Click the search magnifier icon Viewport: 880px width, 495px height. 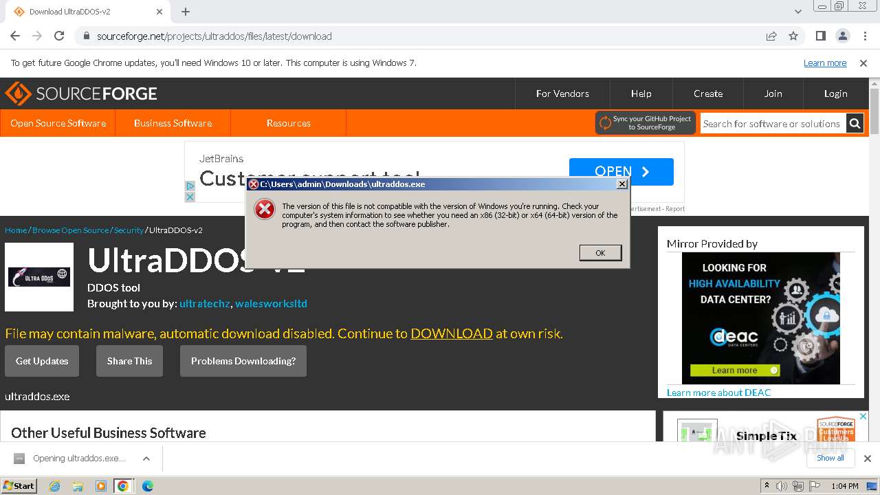click(x=855, y=124)
